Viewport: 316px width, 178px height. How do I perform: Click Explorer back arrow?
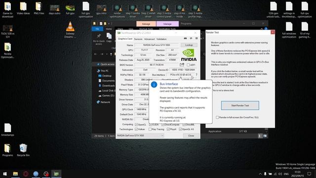click(x=96, y=54)
